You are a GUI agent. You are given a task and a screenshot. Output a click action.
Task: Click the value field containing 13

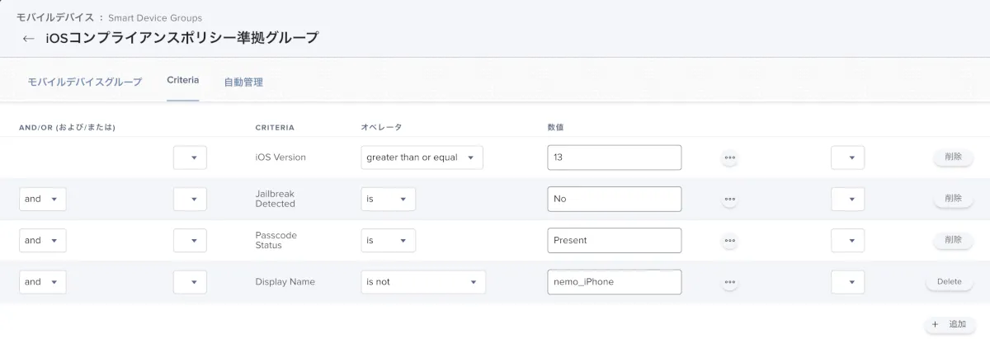pyautogui.click(x=614, y=158)
